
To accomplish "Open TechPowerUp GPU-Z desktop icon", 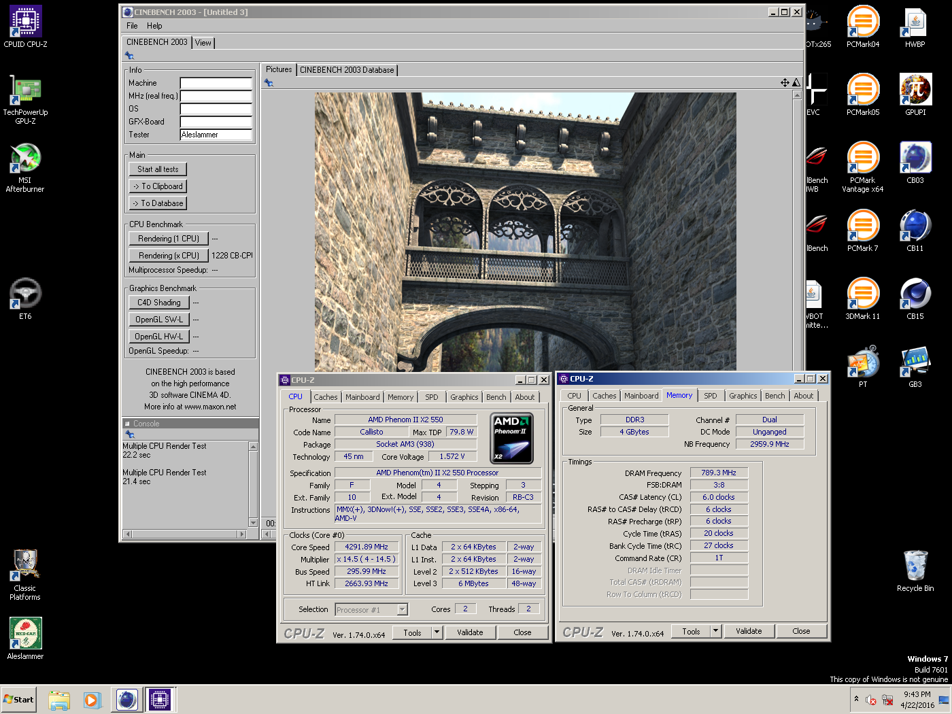I will (25, 99).
